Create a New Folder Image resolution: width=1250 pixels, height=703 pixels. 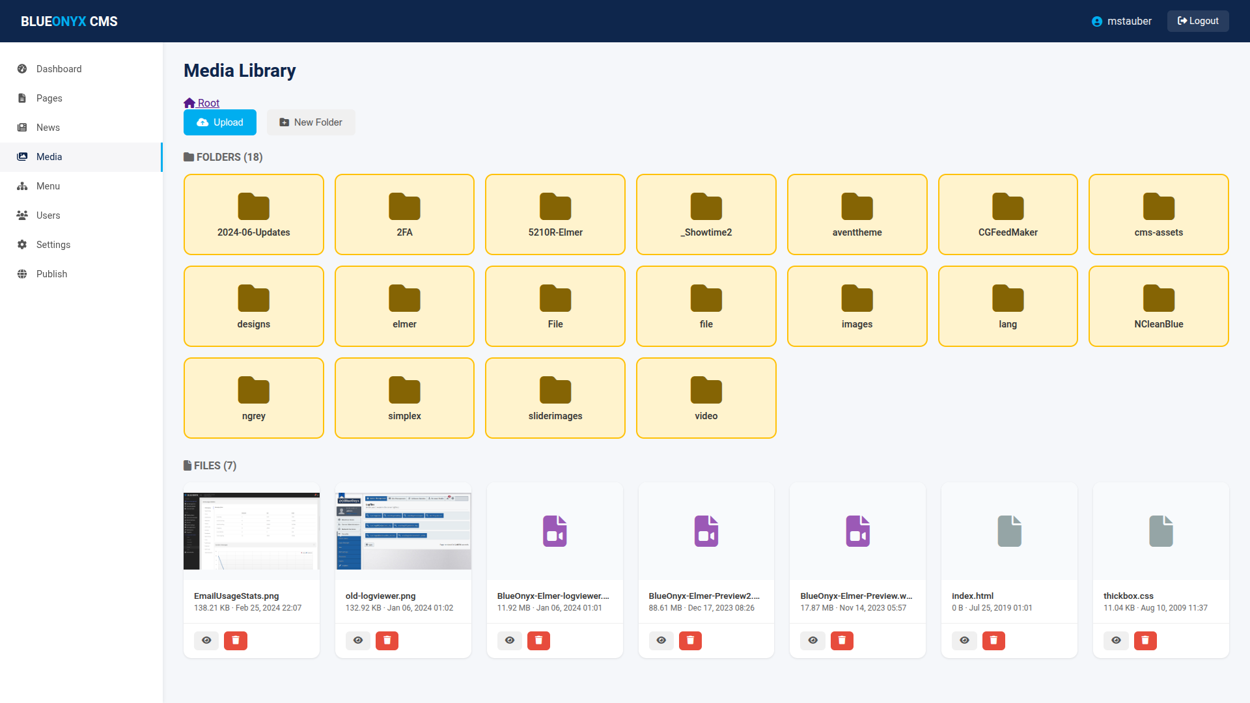point(311,122)
